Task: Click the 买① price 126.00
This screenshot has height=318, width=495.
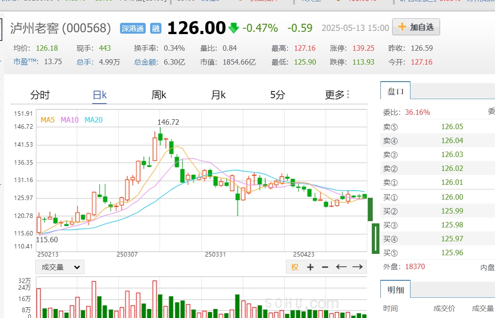Action: pos(452,197)
